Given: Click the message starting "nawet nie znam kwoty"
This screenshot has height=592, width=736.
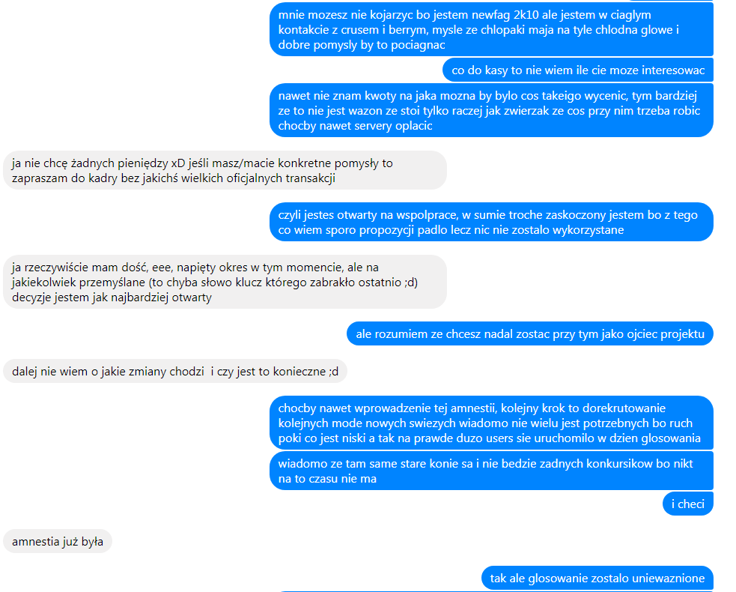Looking at the screenshot, I should coord(491,110).
